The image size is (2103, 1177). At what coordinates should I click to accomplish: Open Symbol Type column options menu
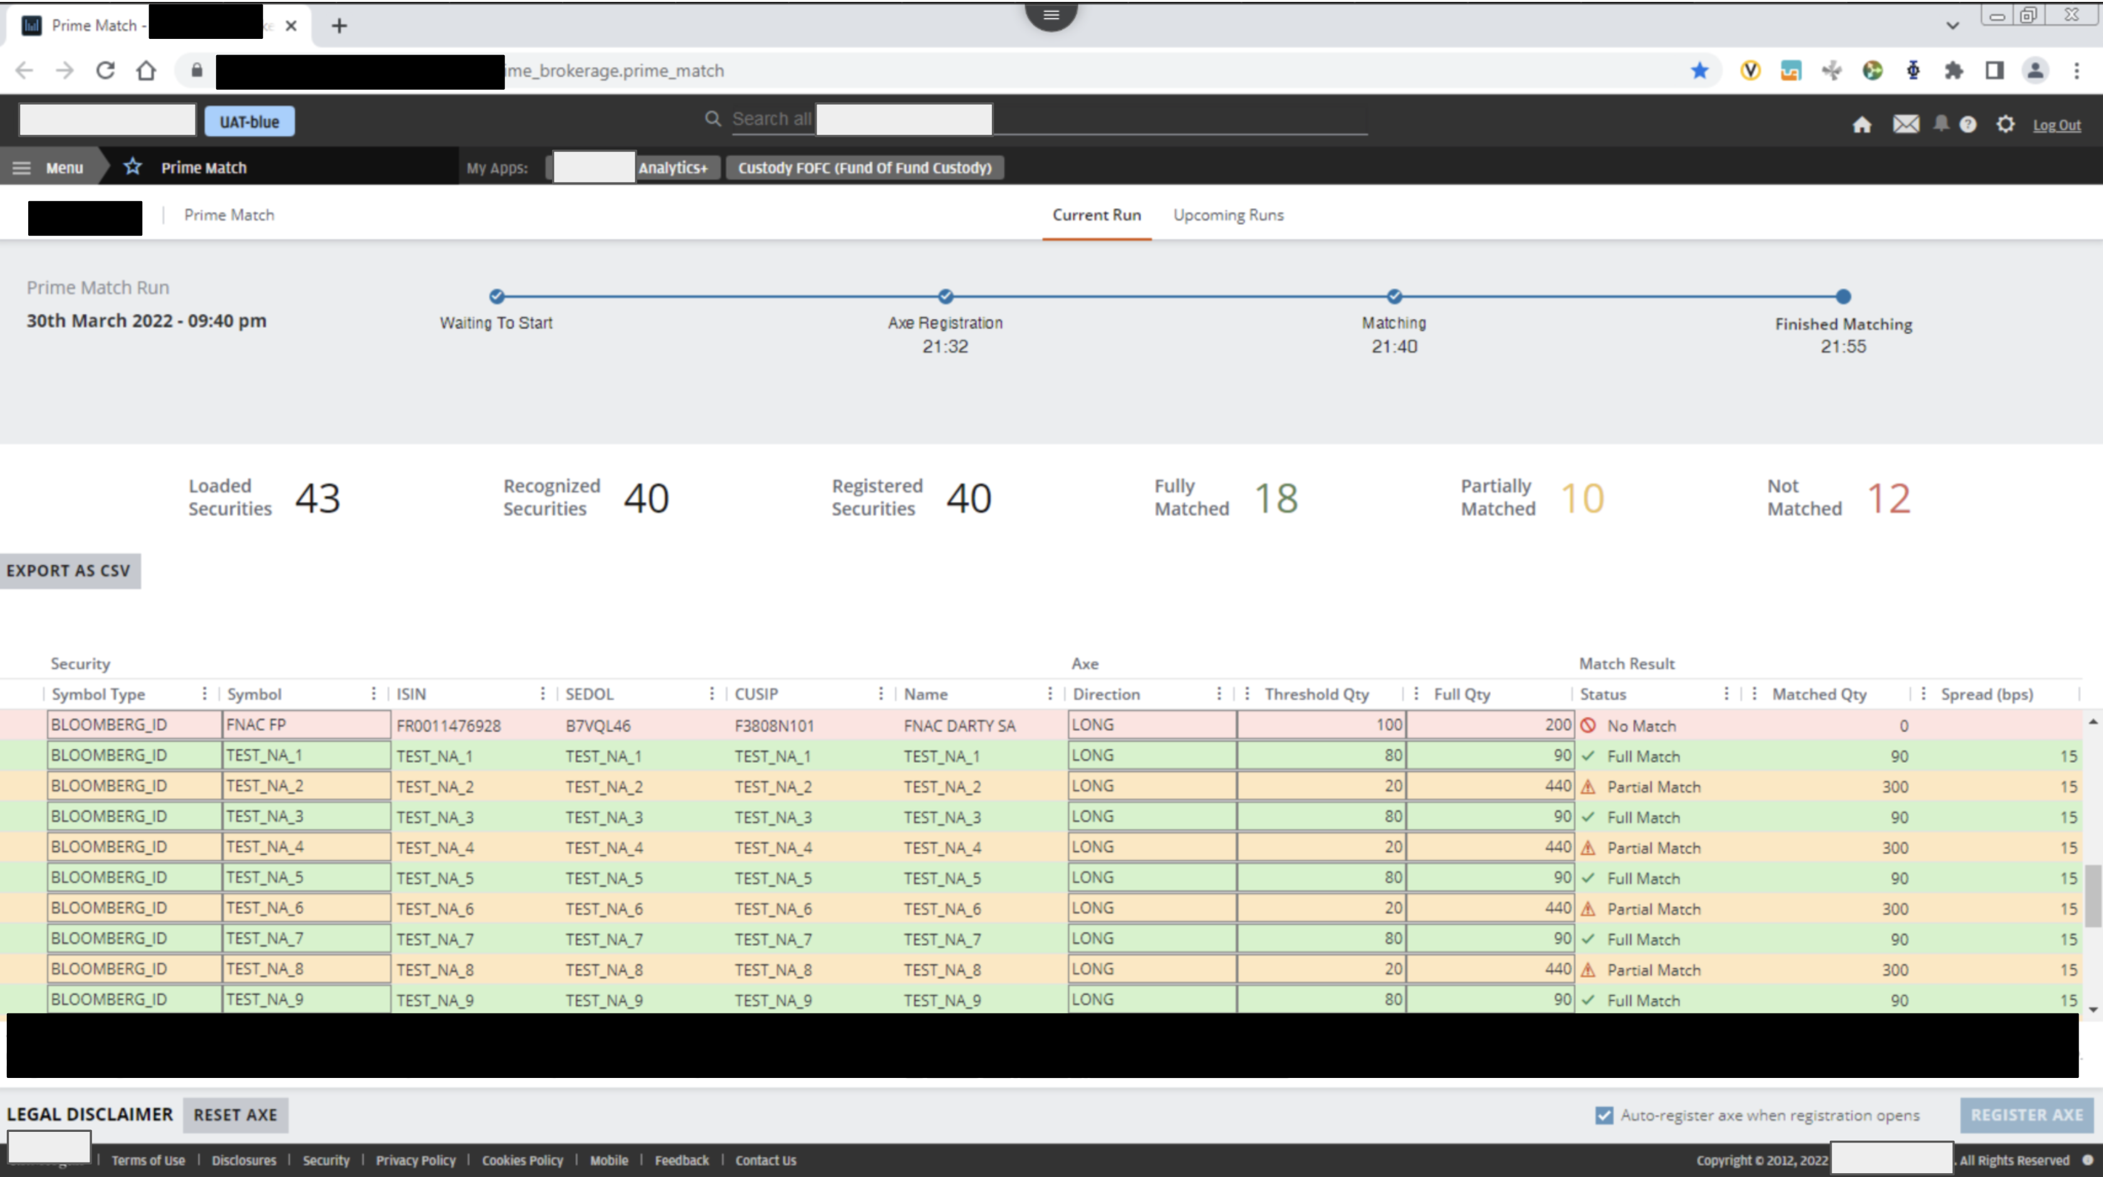[204, 694]
